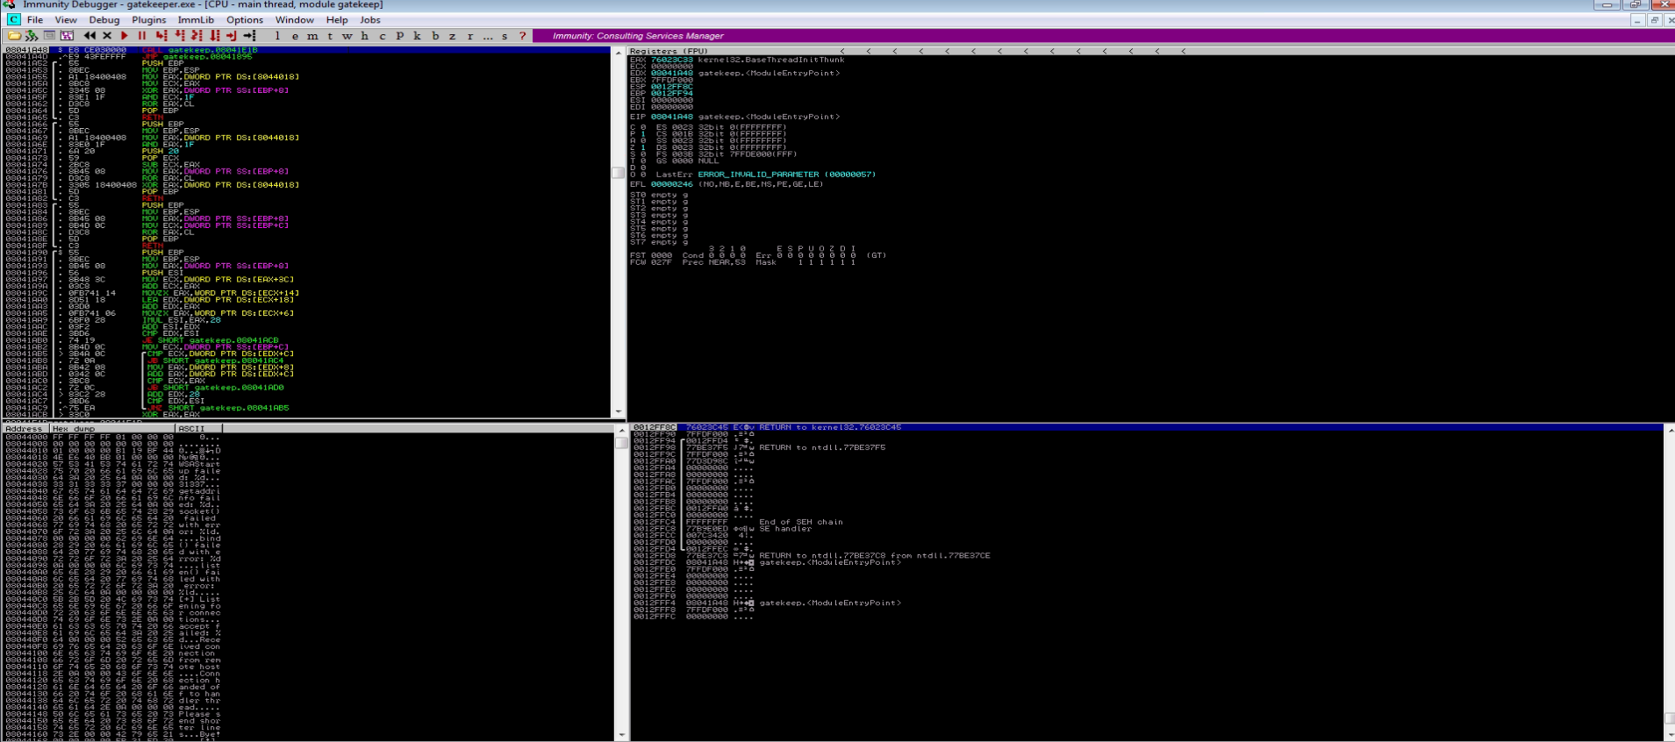Open the red question mark help icon
Image resolution: width=1675 pixels, height=742 pixels.
pos(523,36)
